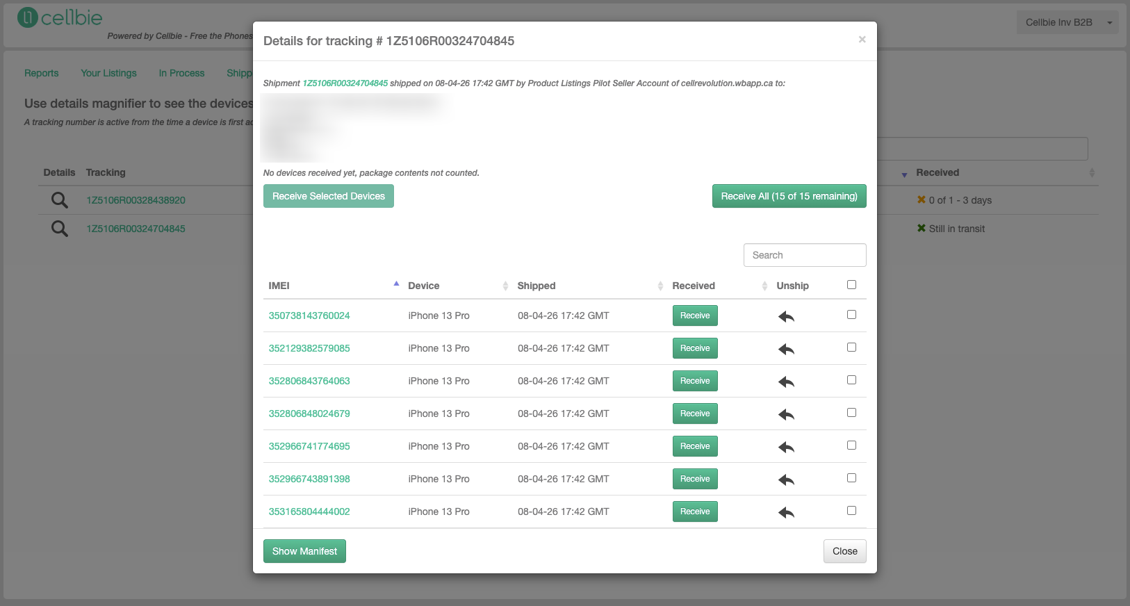Viewport: 1130px width, 606px height.
Task: Click the Unship column header
Action: (x=793, y=286)
